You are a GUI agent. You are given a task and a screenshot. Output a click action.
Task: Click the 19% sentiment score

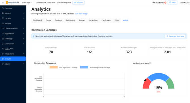(159, 88)
